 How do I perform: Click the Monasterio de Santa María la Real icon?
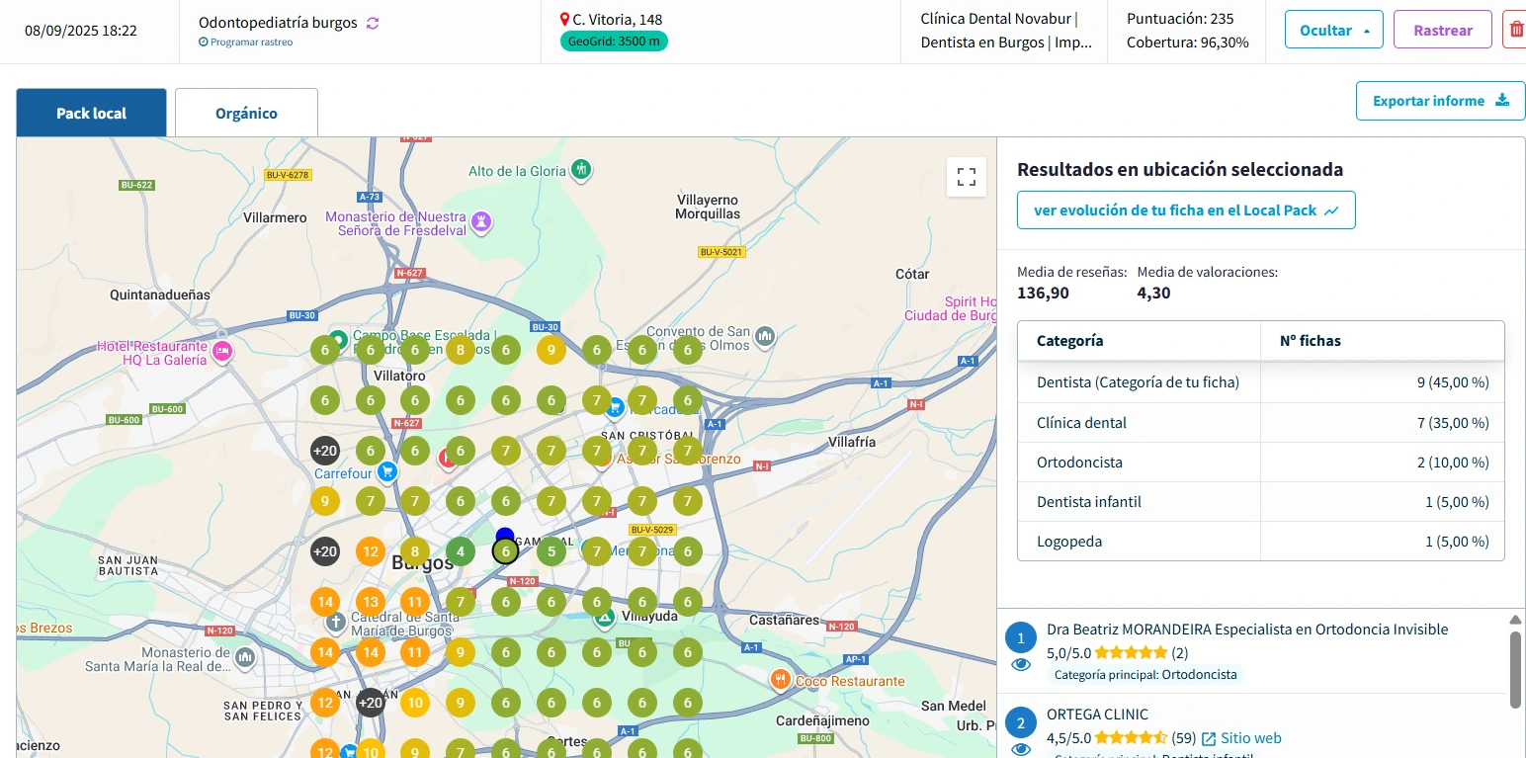pyautogui.click(x=244, y=657)
